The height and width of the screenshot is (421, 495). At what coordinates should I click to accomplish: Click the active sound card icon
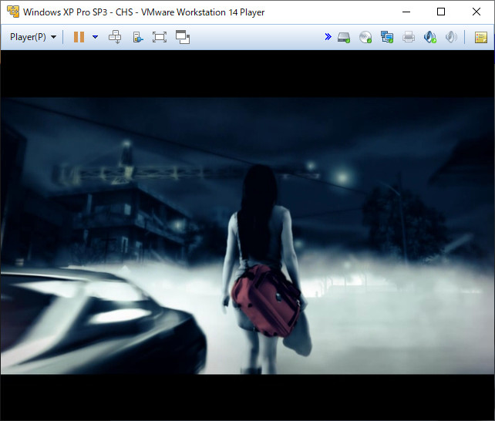point(429,37)
